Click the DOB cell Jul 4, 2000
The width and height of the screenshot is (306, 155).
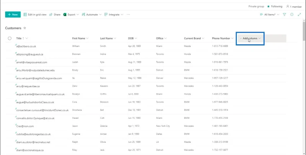tap(133, 94)
